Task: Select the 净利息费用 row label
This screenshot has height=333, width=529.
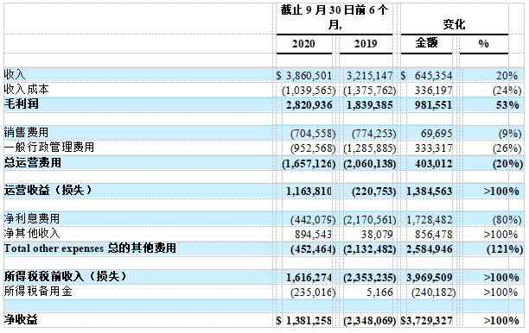Action: (x=32, y=218)
